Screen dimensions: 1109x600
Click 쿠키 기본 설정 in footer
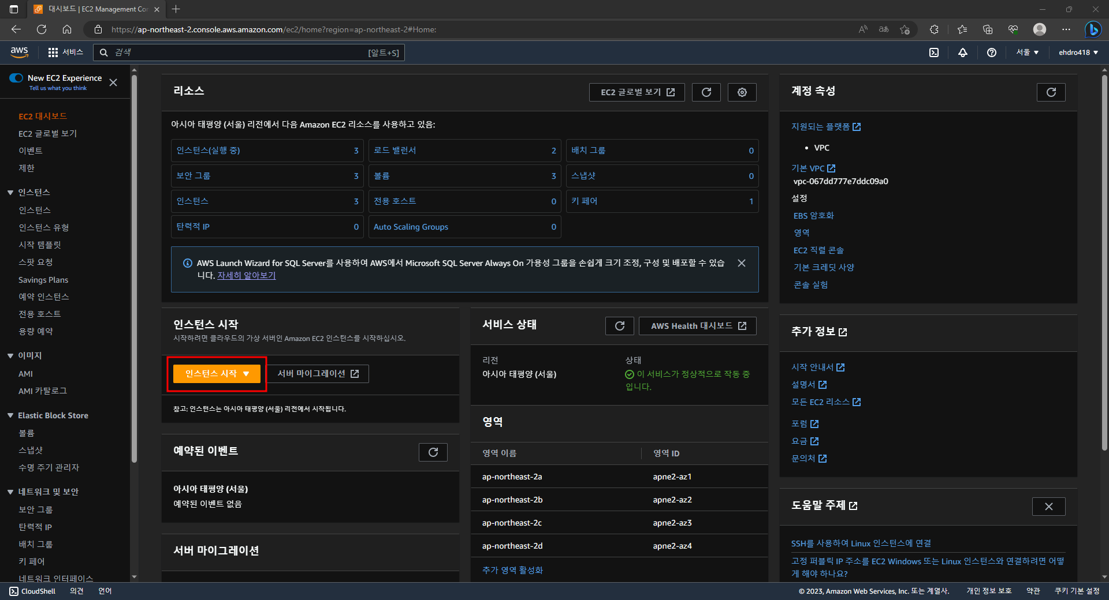1077,591
